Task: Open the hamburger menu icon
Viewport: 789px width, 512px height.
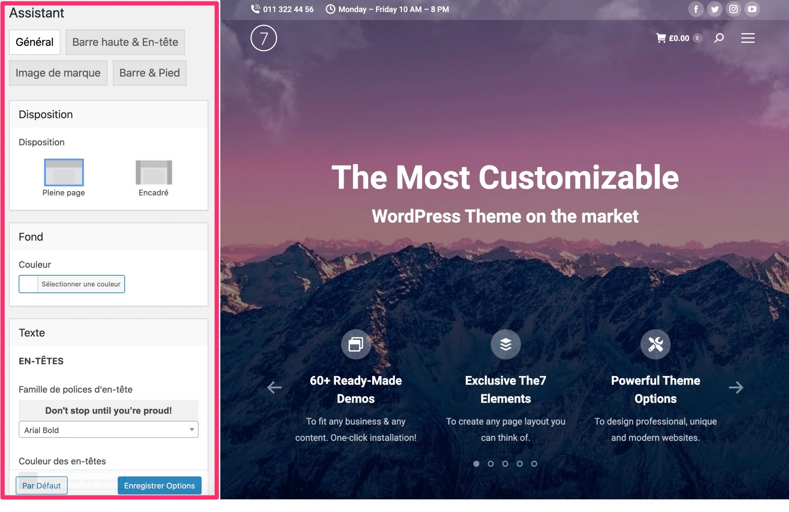Action: tap(747, 38)
